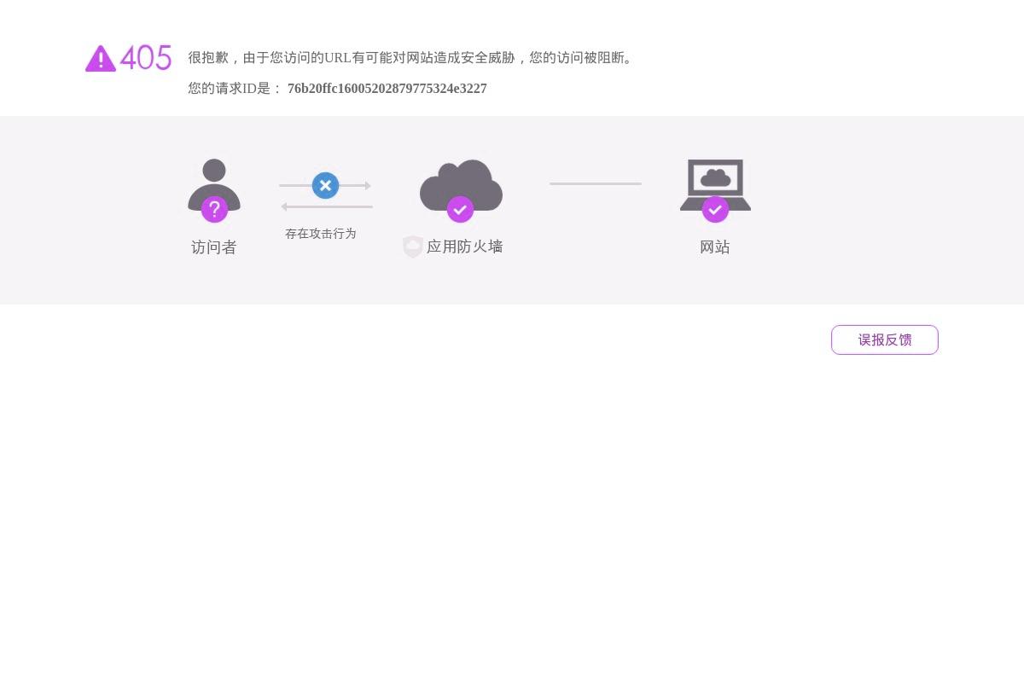Click the 您的请求ID是 label
Screen dimensions: 1024x685
coord(236,89)
